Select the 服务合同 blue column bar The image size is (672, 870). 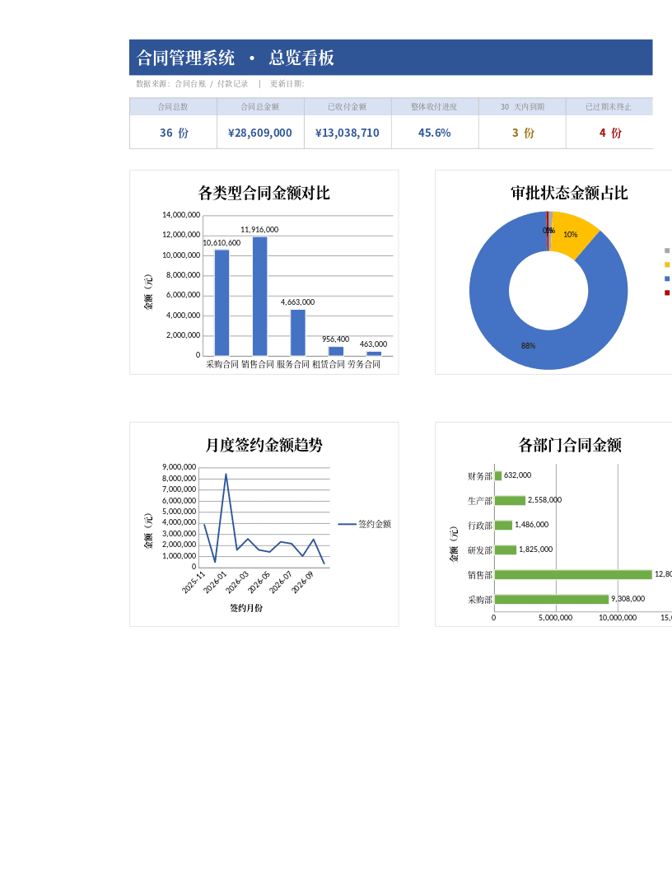[298, 332]
